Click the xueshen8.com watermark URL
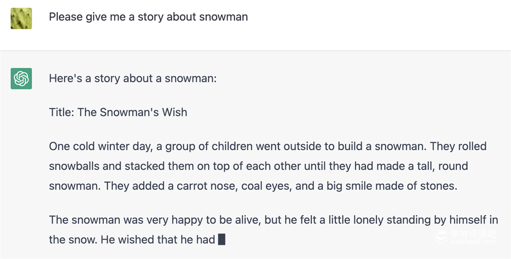The width and height of the screenshot is (511, 259). click(x=472, y=242)
